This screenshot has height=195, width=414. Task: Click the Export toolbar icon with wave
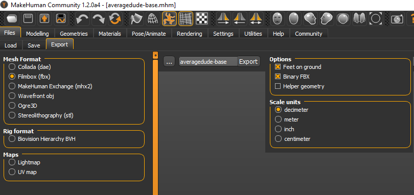(60, 19)
